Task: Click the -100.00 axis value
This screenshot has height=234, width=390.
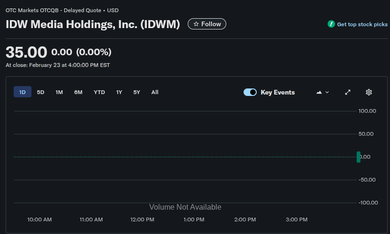Action: (x=368, y=203)
